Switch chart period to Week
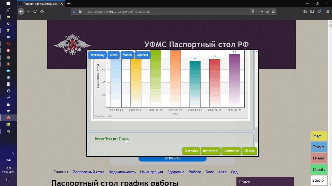The height and width of the screenshot is (186, 332). (x=114, y=55)
